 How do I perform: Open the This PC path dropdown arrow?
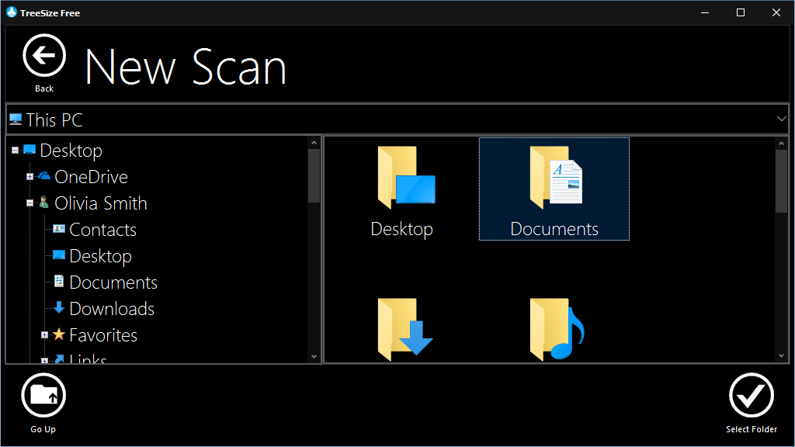781,119
